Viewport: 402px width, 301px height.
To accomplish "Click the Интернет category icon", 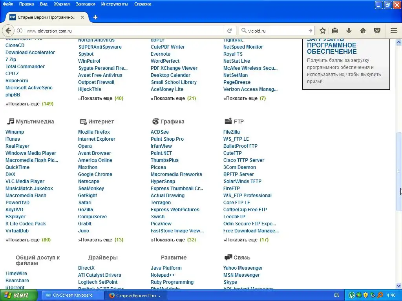I will [83, 121].
